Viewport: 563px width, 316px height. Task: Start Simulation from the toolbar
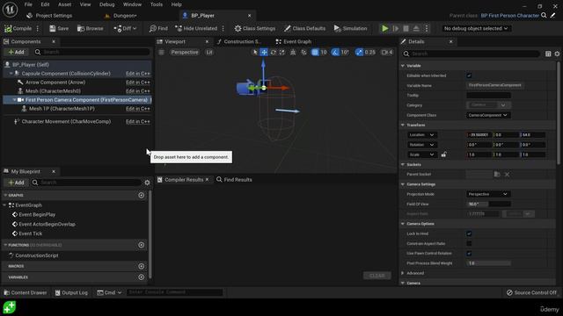350,28
